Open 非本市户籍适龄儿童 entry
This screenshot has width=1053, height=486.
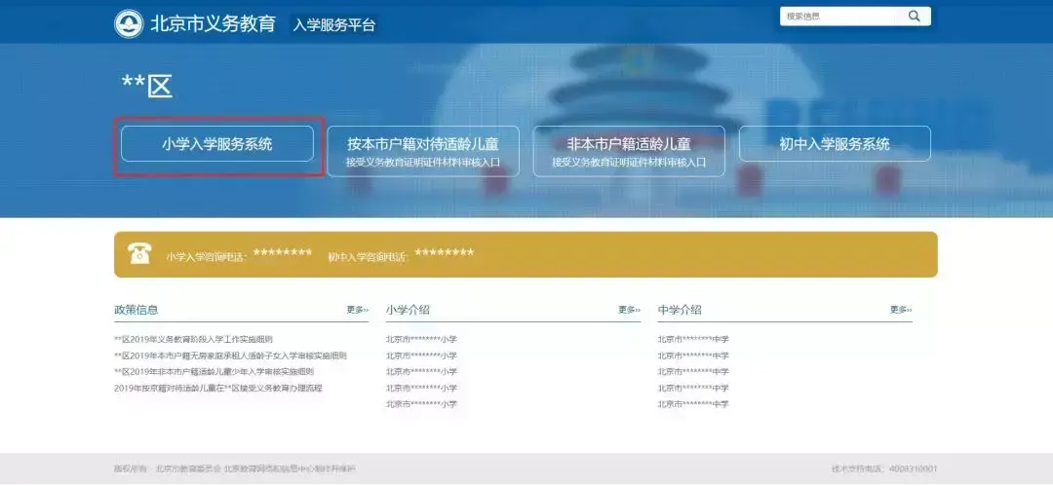629,151
